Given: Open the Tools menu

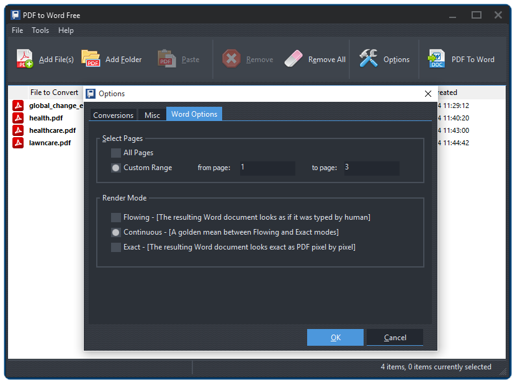Looking at the screenshot, I should click(x=40, y=30).
